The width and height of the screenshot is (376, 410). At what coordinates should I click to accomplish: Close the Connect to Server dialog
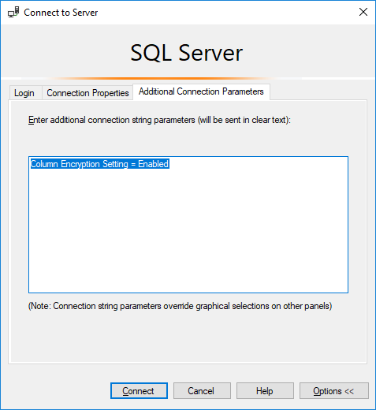coord(363,12)
